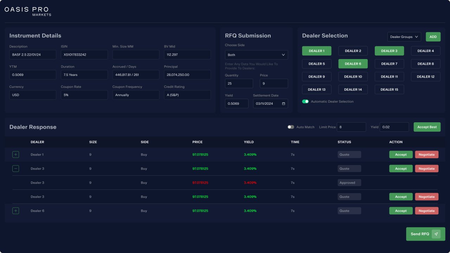The height and width of the screenshot is (253, 450).
Task: Negotiate with Dealer 6
Action: point(426,210)
